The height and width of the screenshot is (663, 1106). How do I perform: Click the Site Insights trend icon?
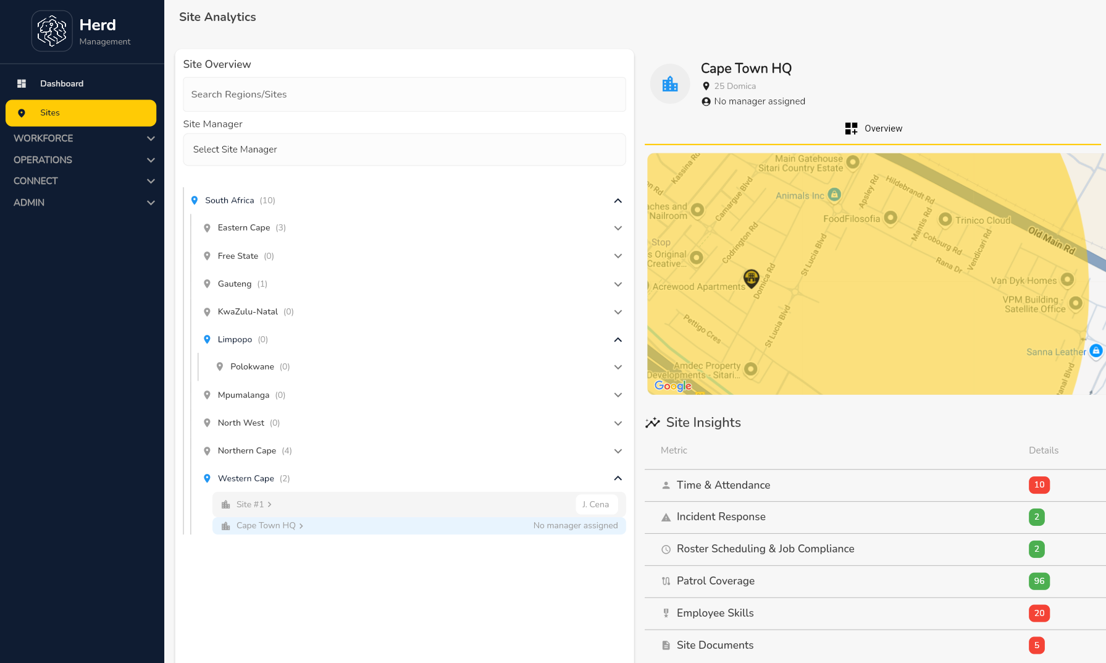(653, 422)
